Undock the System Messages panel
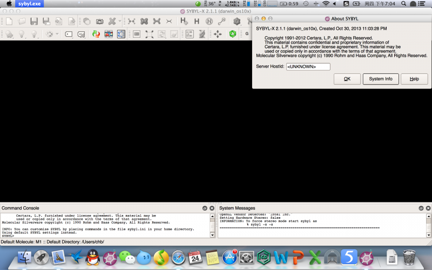Screen dimensions: 432x270 click(x=421, y=208)
